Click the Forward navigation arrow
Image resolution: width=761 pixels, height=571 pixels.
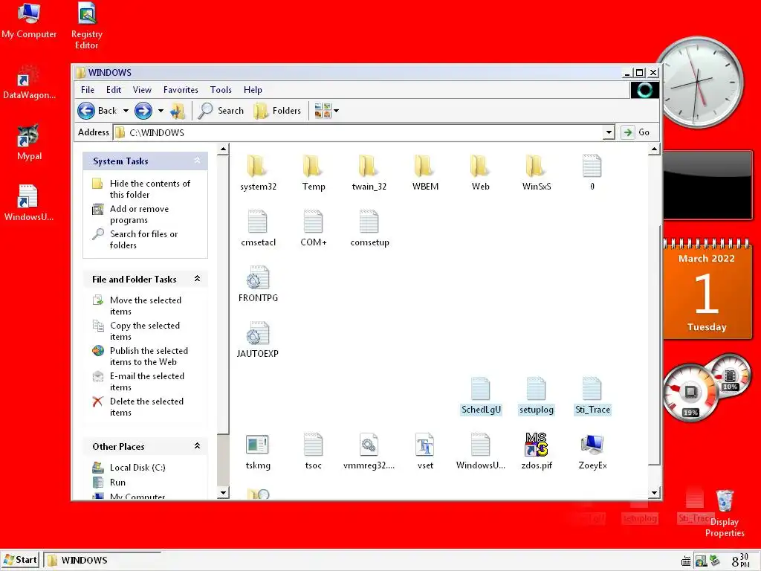point(143,111)
